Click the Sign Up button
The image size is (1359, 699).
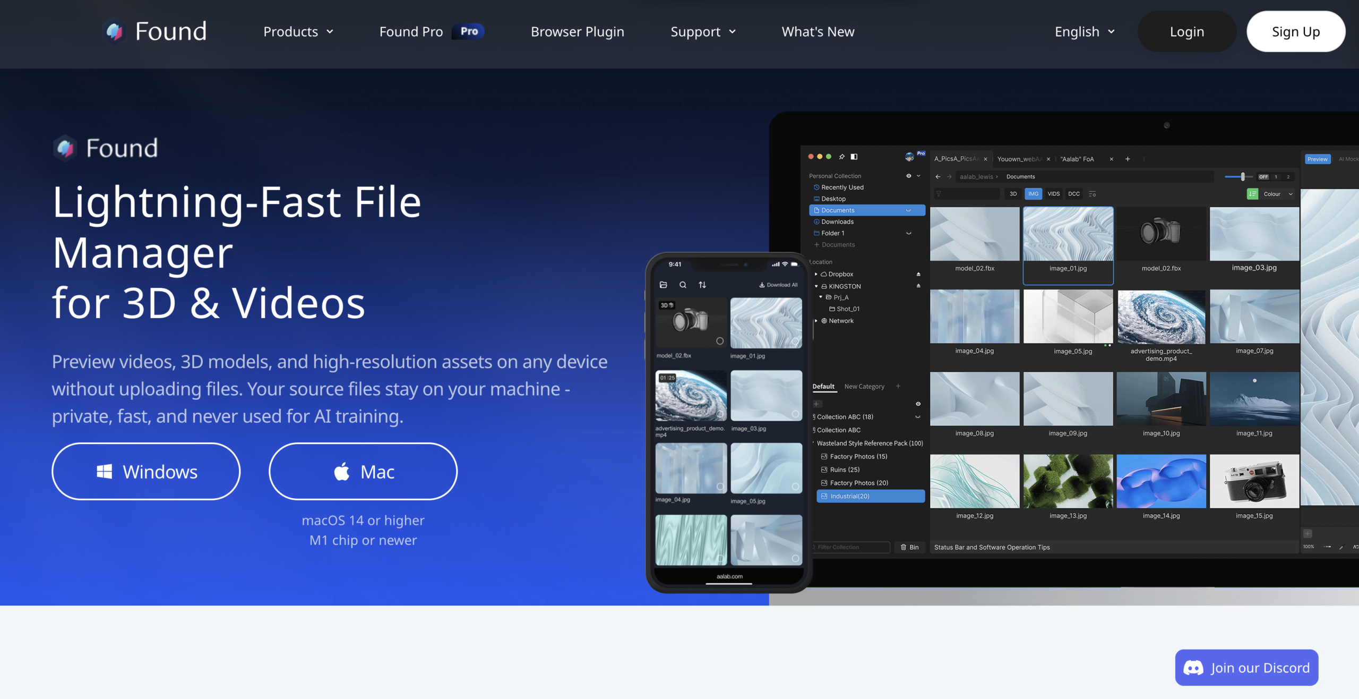[1296, 31]
